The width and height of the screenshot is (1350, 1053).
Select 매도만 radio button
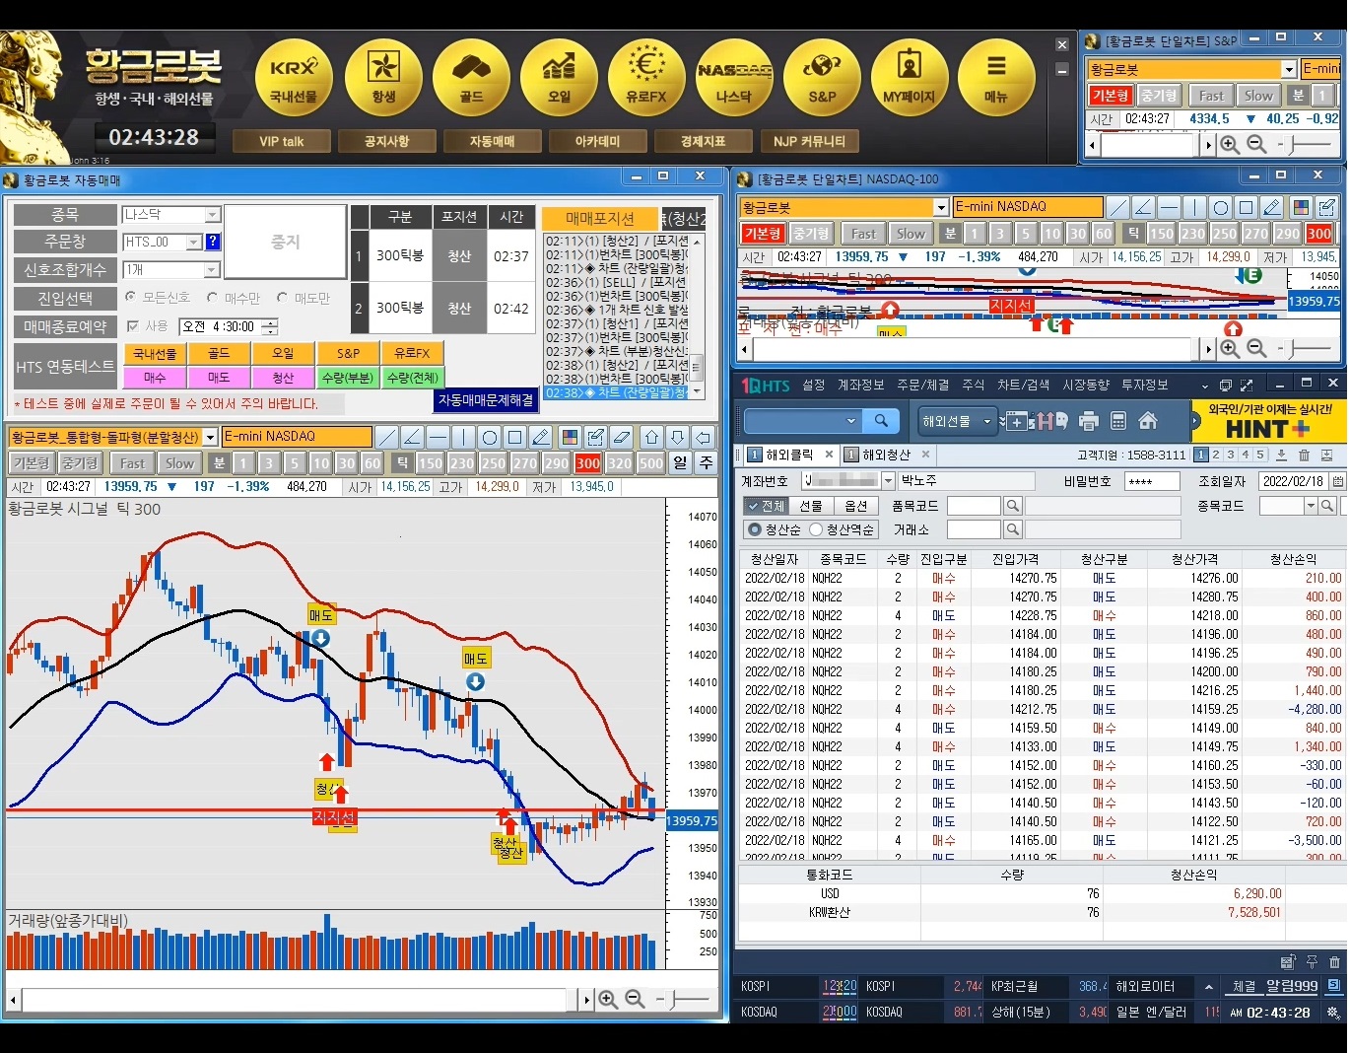click(282, 297)
